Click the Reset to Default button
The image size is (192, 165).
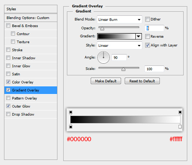point(142,81)
